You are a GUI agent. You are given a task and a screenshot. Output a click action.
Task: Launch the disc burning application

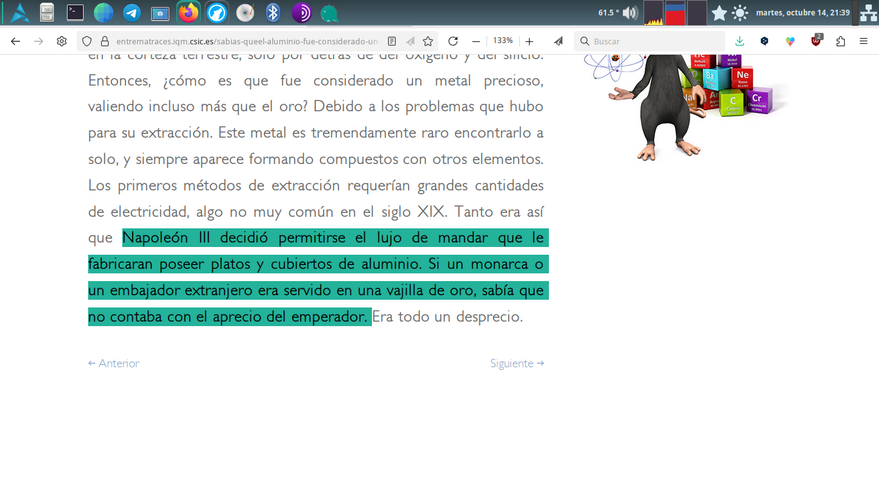coord(245,13)
